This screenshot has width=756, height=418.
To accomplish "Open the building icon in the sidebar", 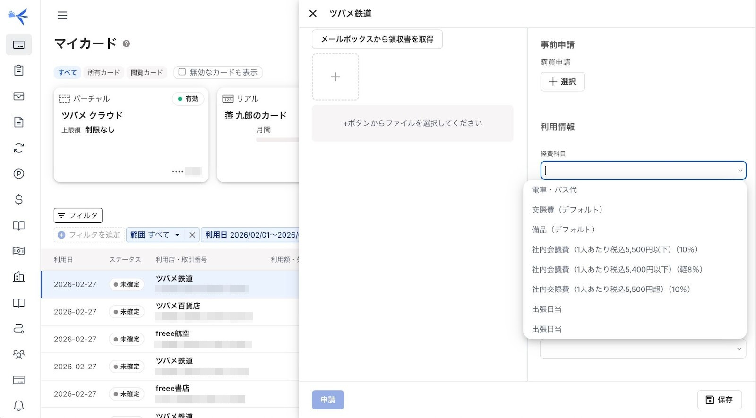I will [19, 277].
